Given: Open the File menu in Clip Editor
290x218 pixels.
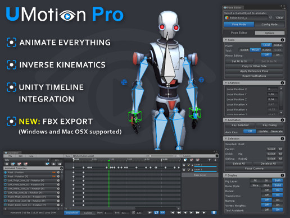Looking at the screenshot, I should (10, 156).
